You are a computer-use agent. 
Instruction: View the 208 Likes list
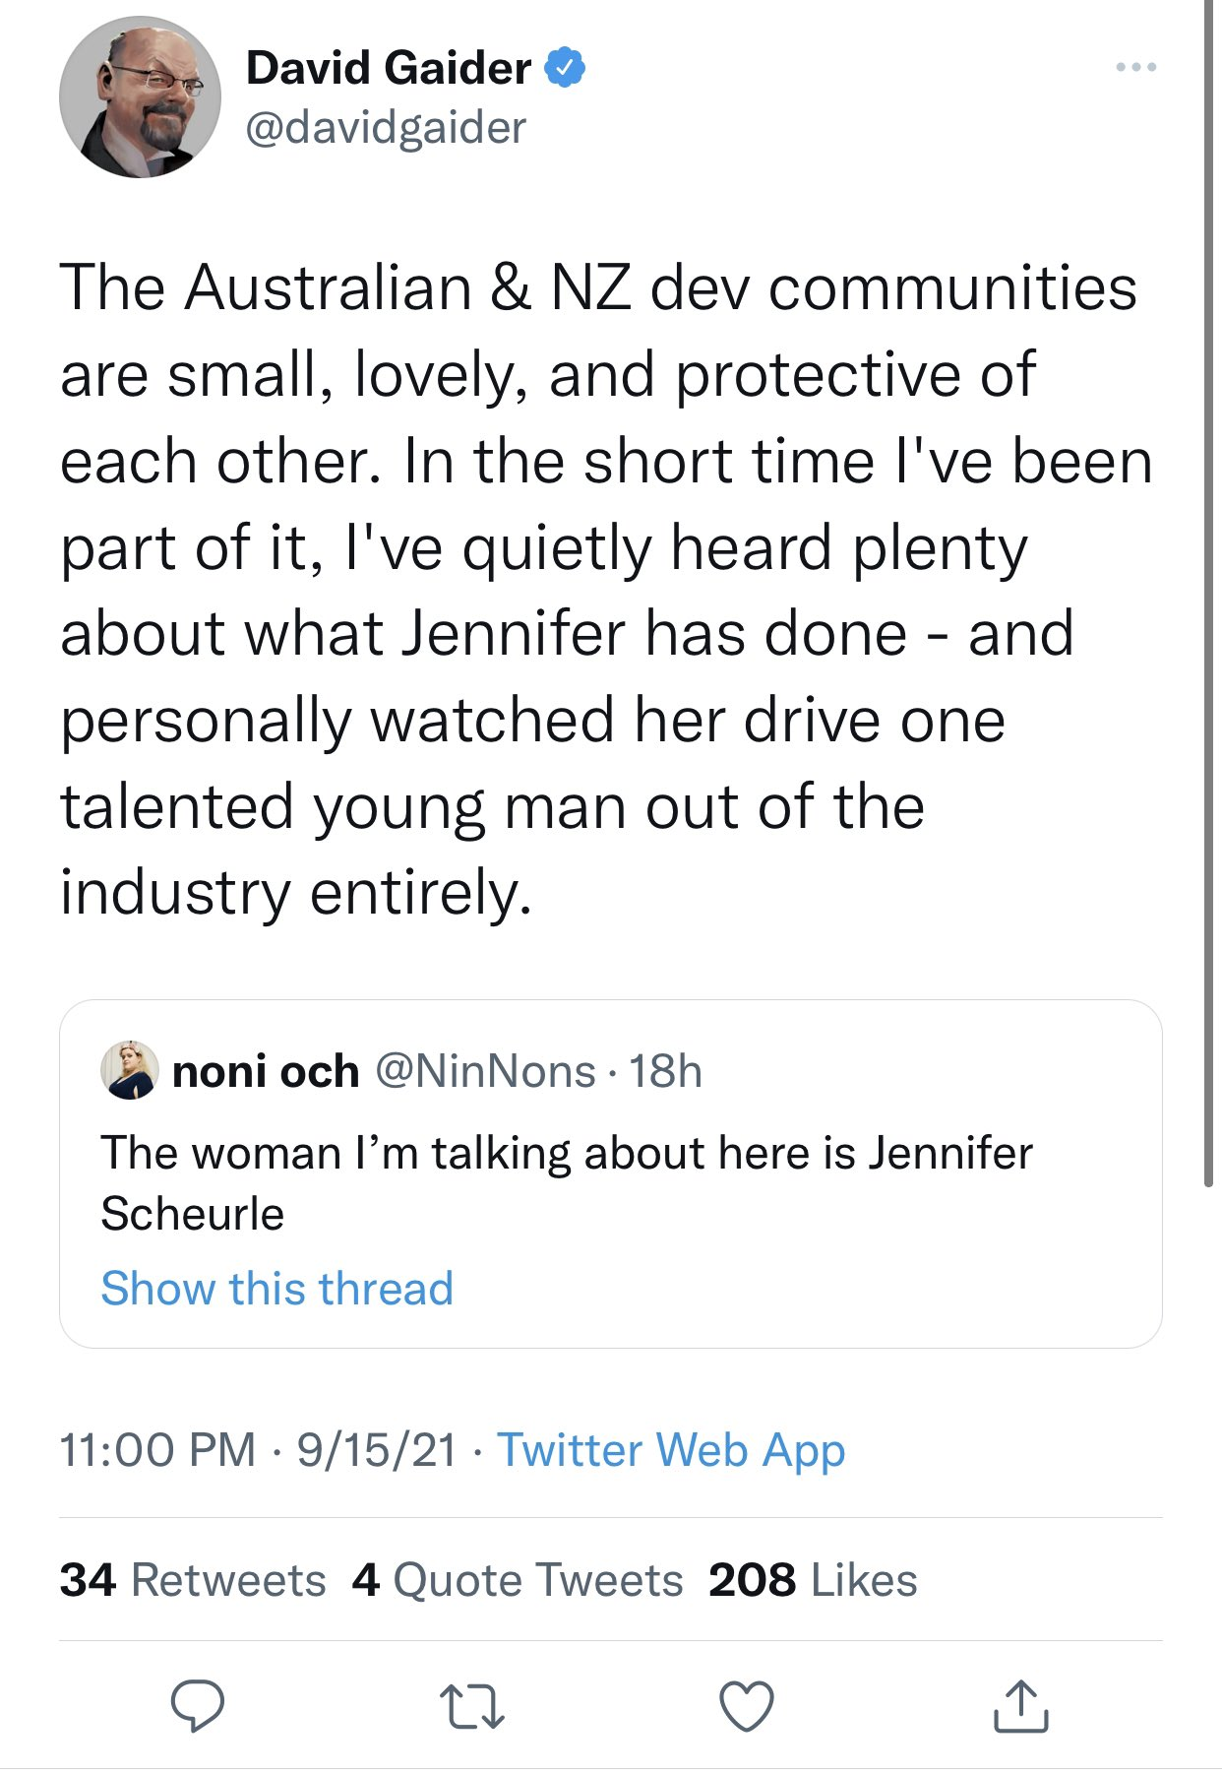813,1580
